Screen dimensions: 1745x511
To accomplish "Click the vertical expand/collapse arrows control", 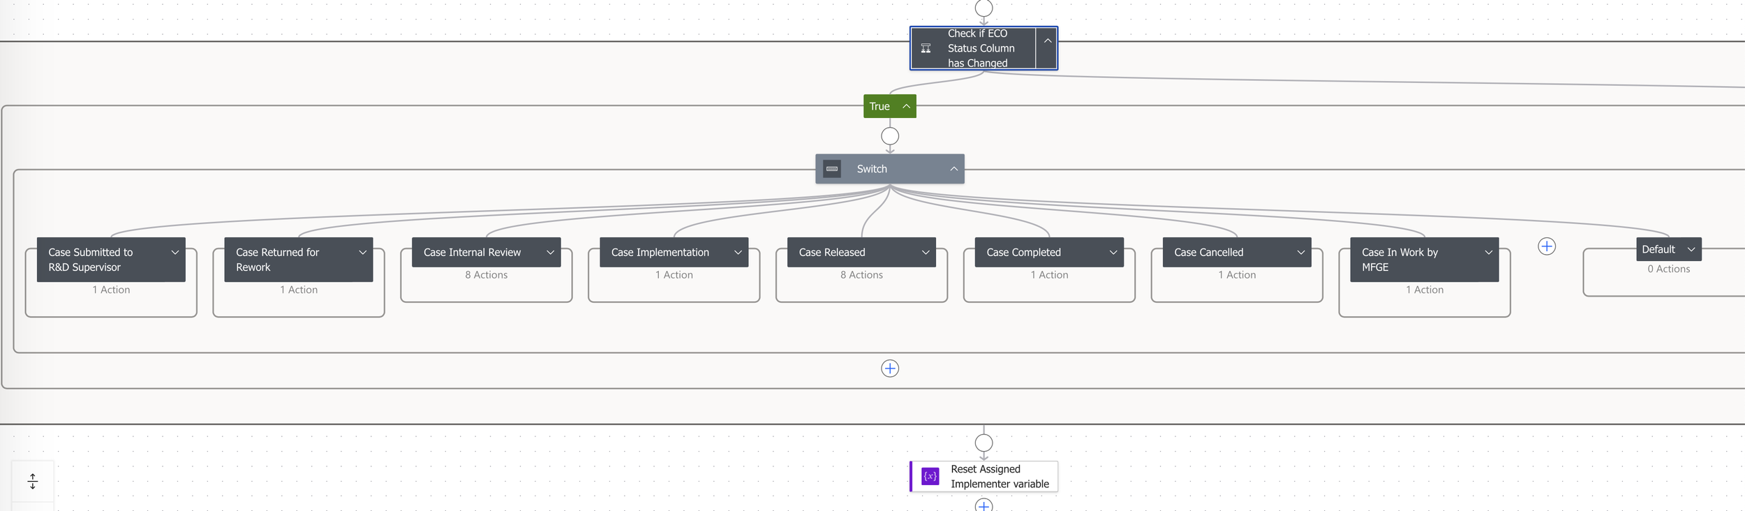I will (x=32, y=481).
